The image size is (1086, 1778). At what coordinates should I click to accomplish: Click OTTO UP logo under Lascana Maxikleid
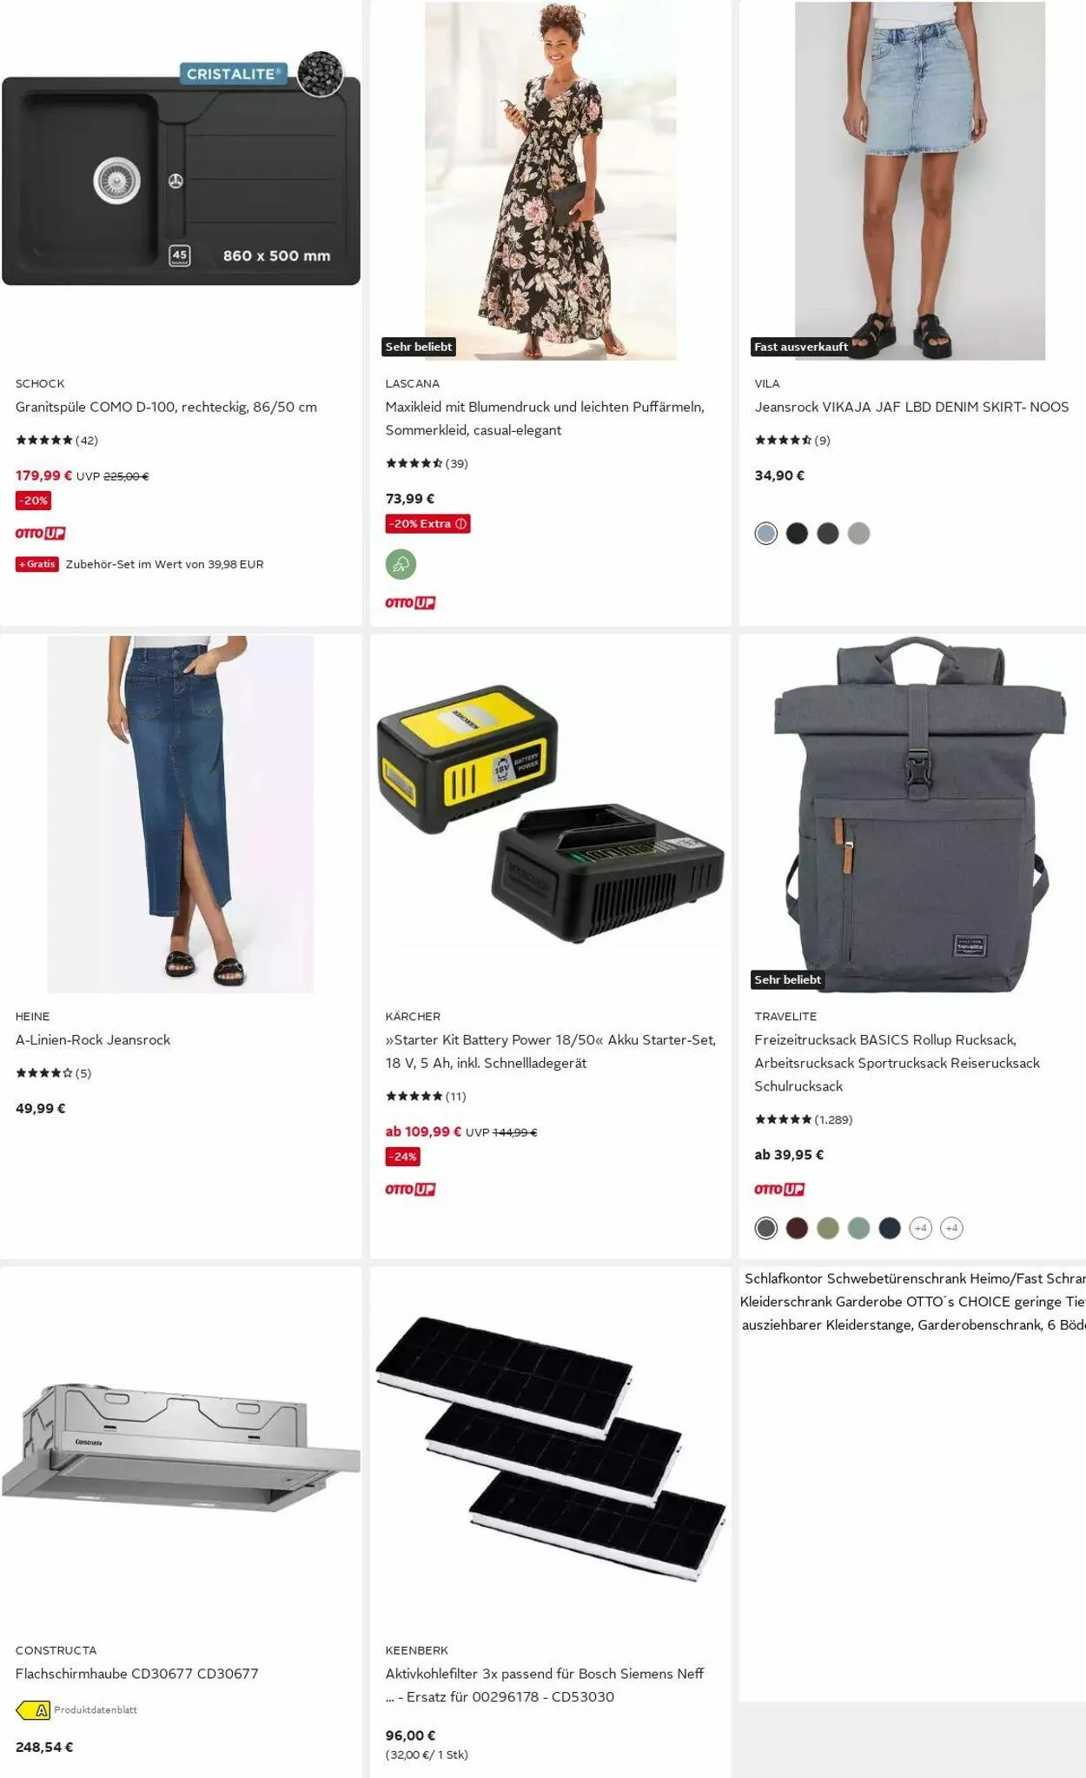[x=410, y=602]
